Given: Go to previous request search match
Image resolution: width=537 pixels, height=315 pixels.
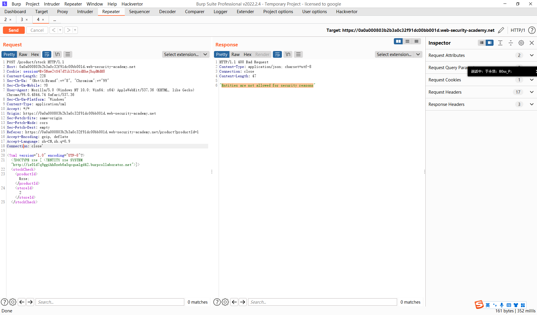Looking at the screenshot, I should click(x=22, y=302).
